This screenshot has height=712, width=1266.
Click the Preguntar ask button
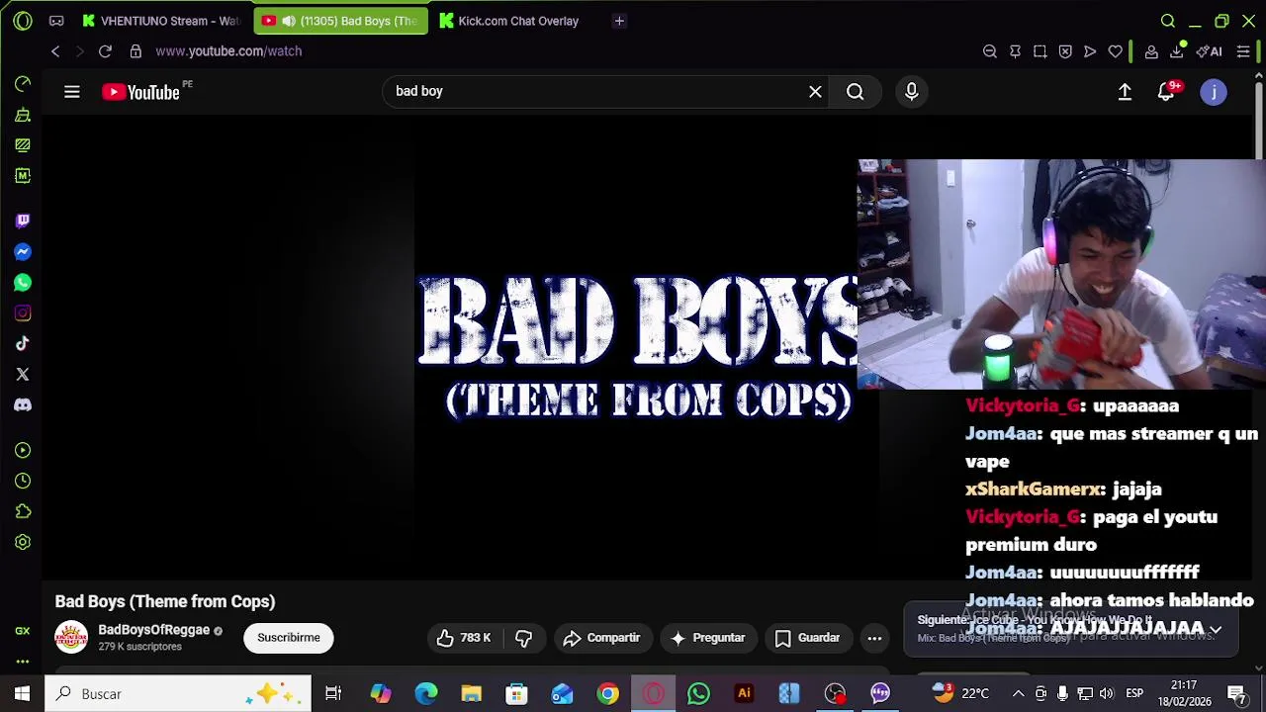[708, 638]
